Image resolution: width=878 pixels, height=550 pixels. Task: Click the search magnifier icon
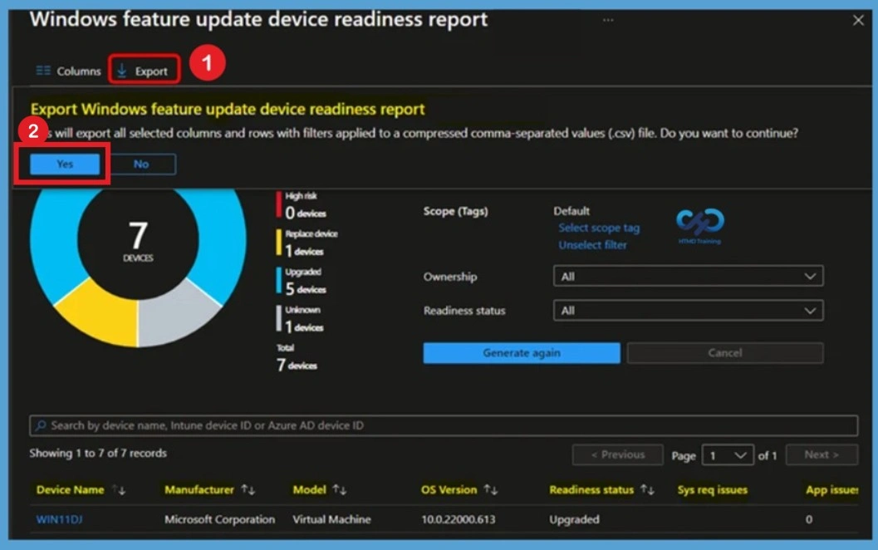tap(41, 425)
